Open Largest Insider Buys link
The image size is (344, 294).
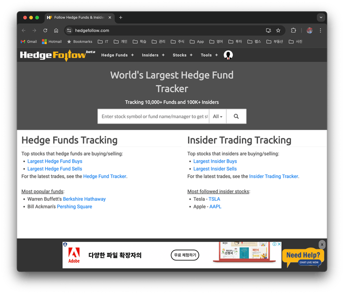(215, 161)
